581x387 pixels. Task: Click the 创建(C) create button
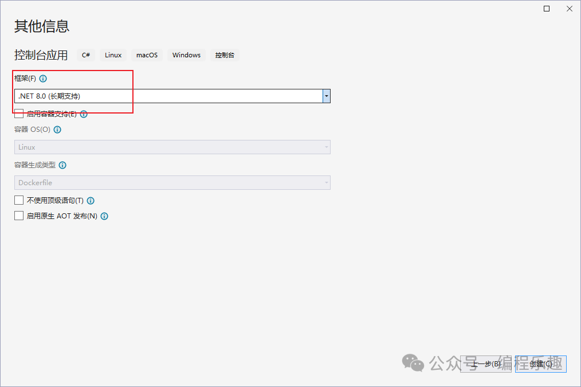541,364
